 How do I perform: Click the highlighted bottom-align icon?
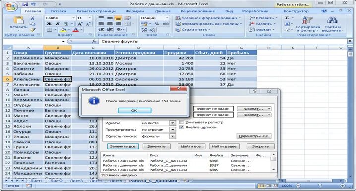[118, 18]
